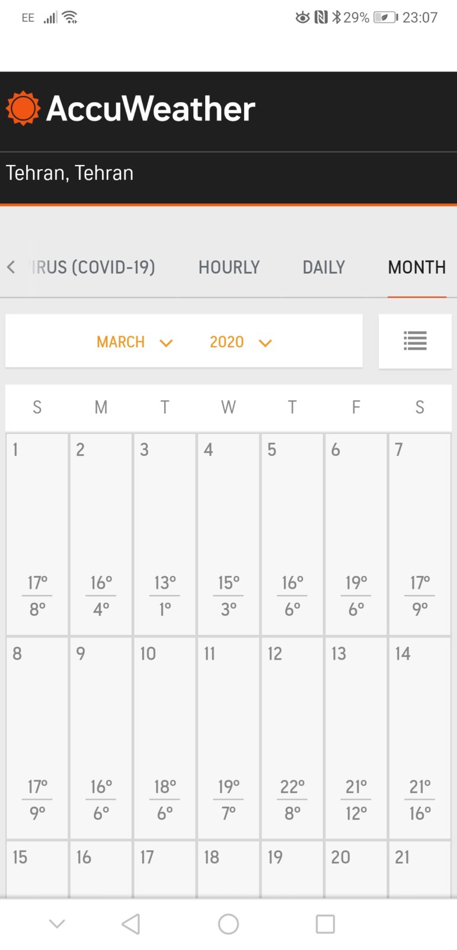Image resolution: width=457 pixels, height=950 pixels.
Task: Tap the Tehran, Tehran location label
Action: click(x=69, y=173)
